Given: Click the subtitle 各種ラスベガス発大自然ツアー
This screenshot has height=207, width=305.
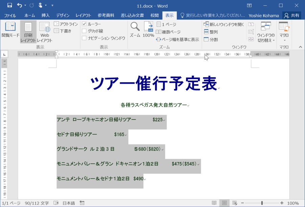Looking at the screenshot, I should pos(154,105).
